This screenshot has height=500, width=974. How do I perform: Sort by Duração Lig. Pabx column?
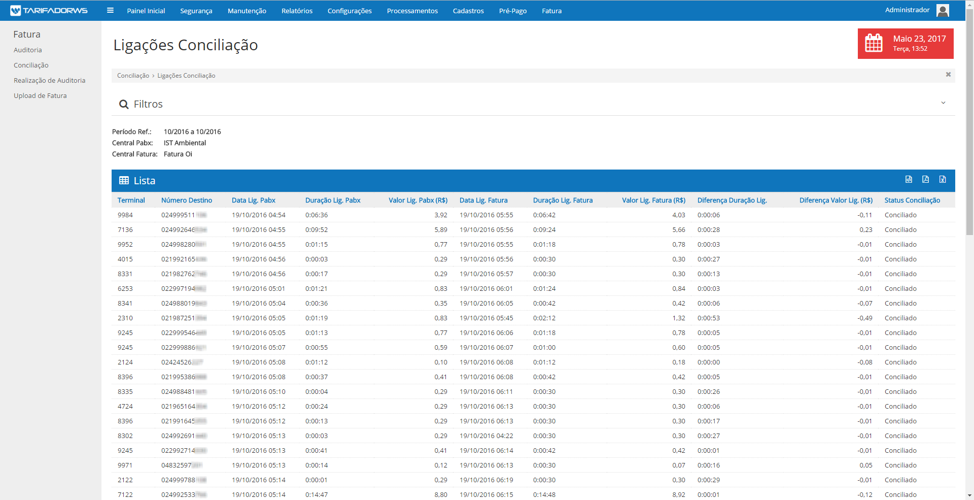pos(333,200)
